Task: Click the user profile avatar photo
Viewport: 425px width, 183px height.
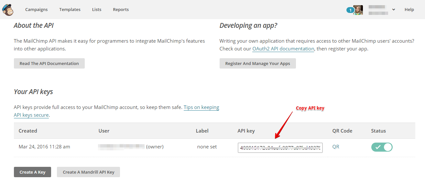Action: (358, 10)
